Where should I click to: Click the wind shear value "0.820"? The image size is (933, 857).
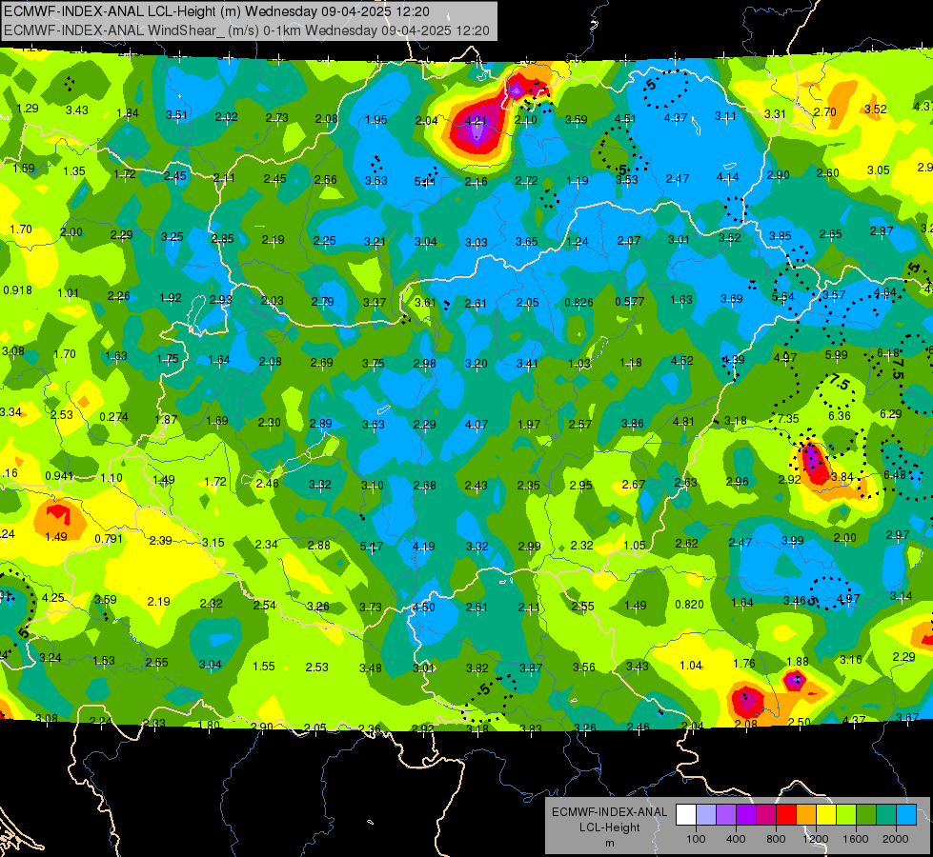(x=690, y=605)
